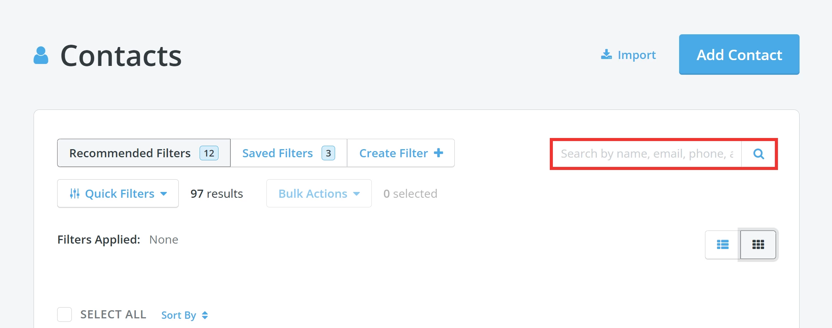Click the download icon next to Import
This screenshot has width=832, height=328.
pos(606,55)
